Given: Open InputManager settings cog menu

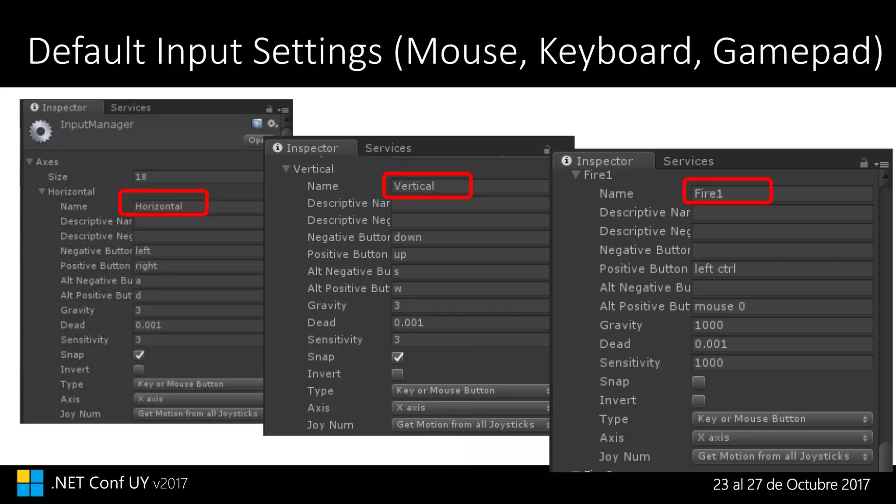Looking at the screenshot, I should coord(273,124).
